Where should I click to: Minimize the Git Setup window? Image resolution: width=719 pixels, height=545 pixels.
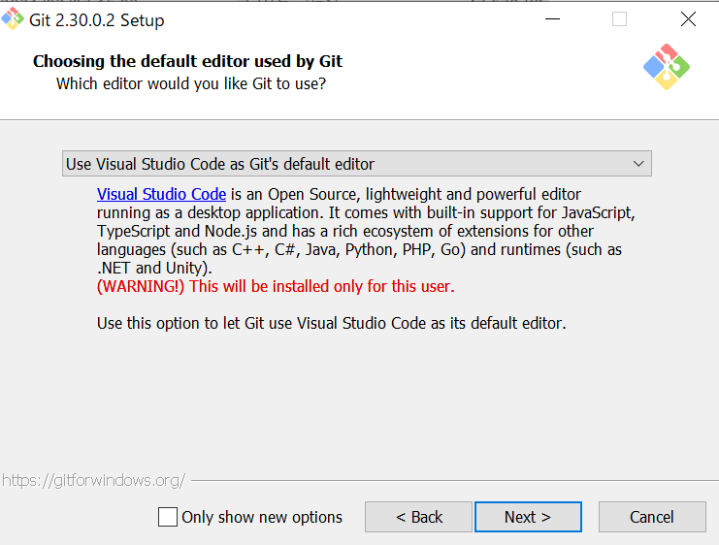tap(551, 19)
